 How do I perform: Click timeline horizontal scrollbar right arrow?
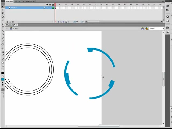[x=162, y=21]
